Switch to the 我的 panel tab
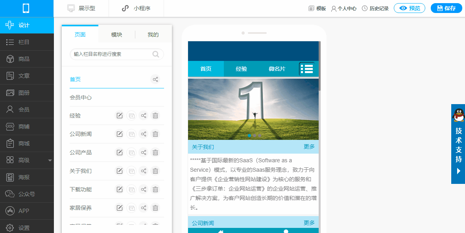 [153, 35]
